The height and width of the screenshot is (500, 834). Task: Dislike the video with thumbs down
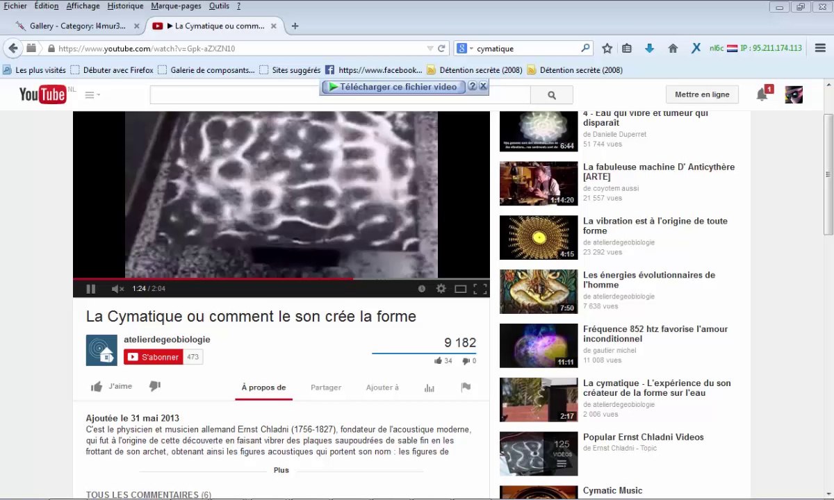tap(155, 386)
